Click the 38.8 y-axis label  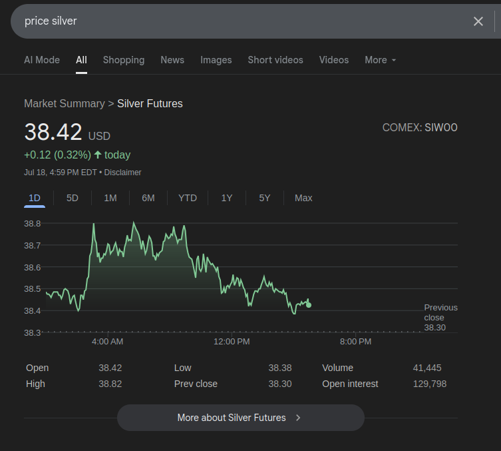pos(33,224)
